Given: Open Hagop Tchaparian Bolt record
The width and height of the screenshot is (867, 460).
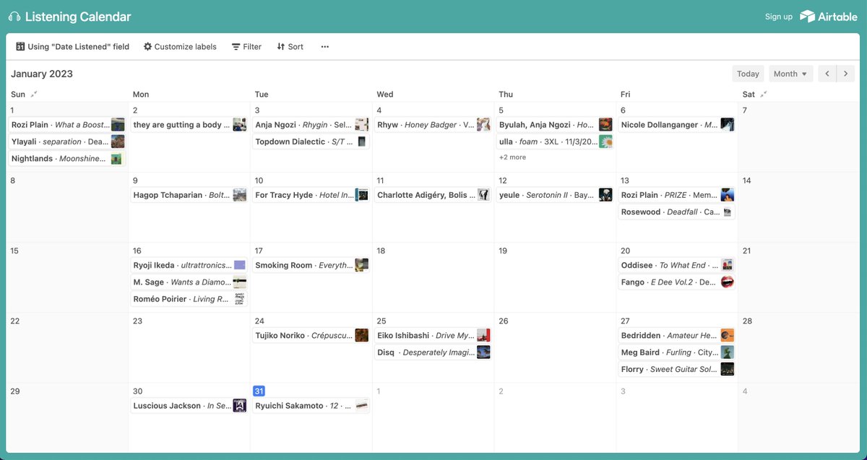Looking at the screenshot, I should tap(189, 195).
